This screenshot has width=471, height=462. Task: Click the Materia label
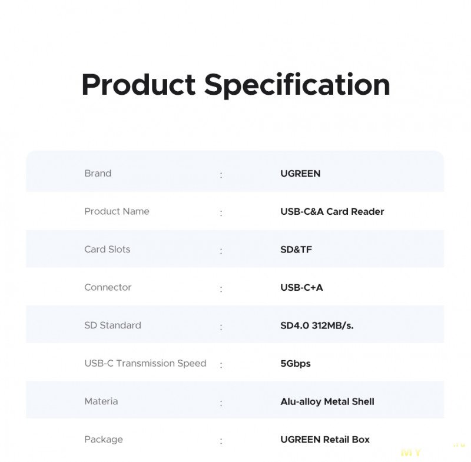[101, 401]
